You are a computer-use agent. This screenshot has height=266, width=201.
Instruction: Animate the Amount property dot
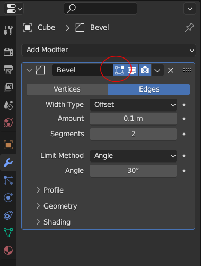pyautogui.click(x=184, y=119)
